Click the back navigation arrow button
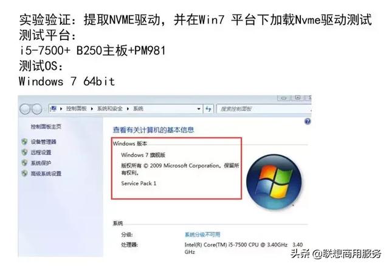Screen dimensions: 389x266 click(25, 109)
